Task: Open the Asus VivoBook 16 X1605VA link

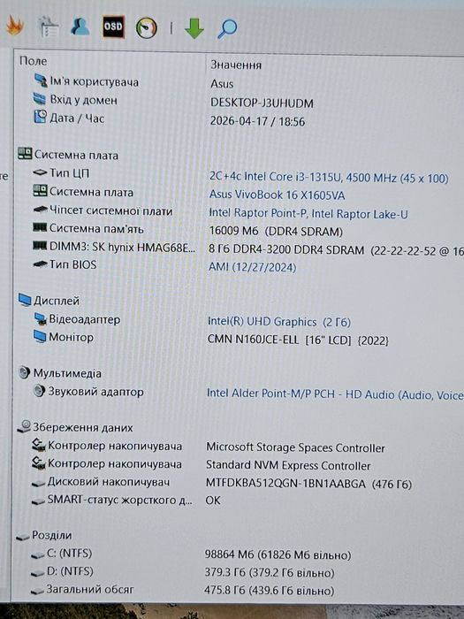Action: 277,195
